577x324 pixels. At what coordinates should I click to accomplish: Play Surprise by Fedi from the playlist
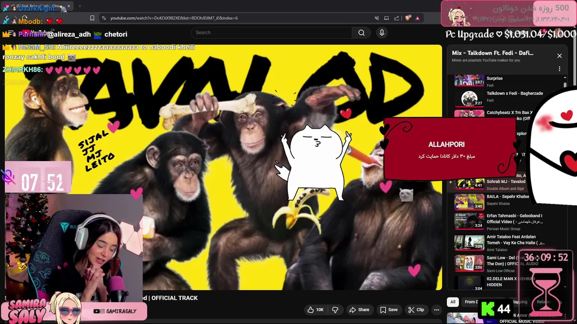pos(495,78)
